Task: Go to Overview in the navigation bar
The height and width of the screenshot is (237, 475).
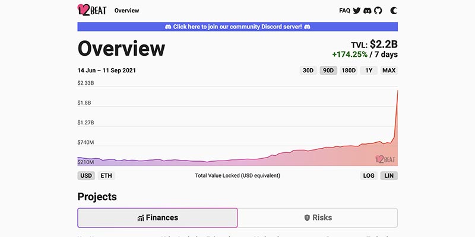Action: click(126, 11)
